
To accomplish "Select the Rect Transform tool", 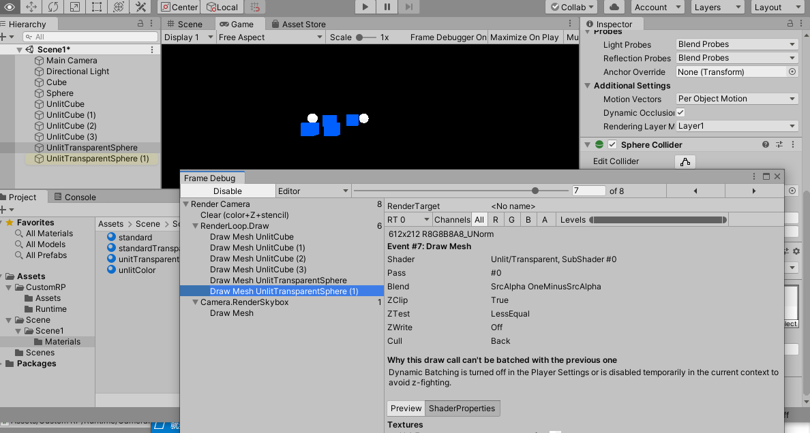I will pos(97,7).
